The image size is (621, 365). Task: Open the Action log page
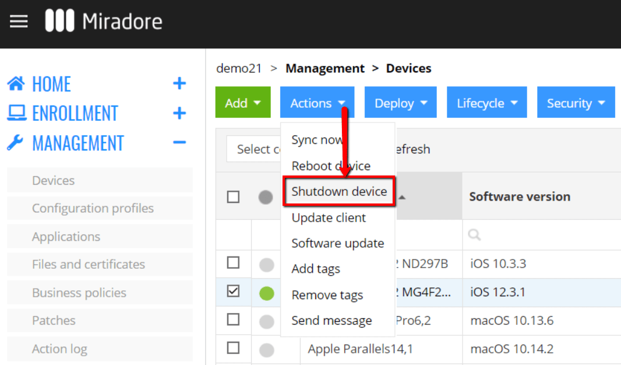click(59, 348)
